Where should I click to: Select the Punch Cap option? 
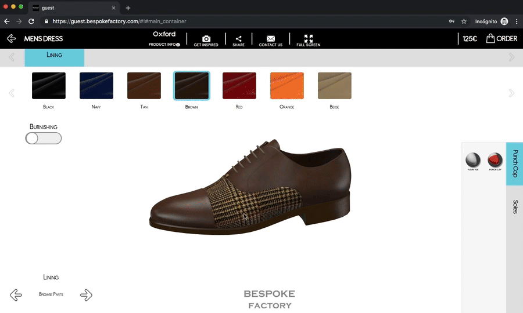pyautogui.click(x=495, y=159)
